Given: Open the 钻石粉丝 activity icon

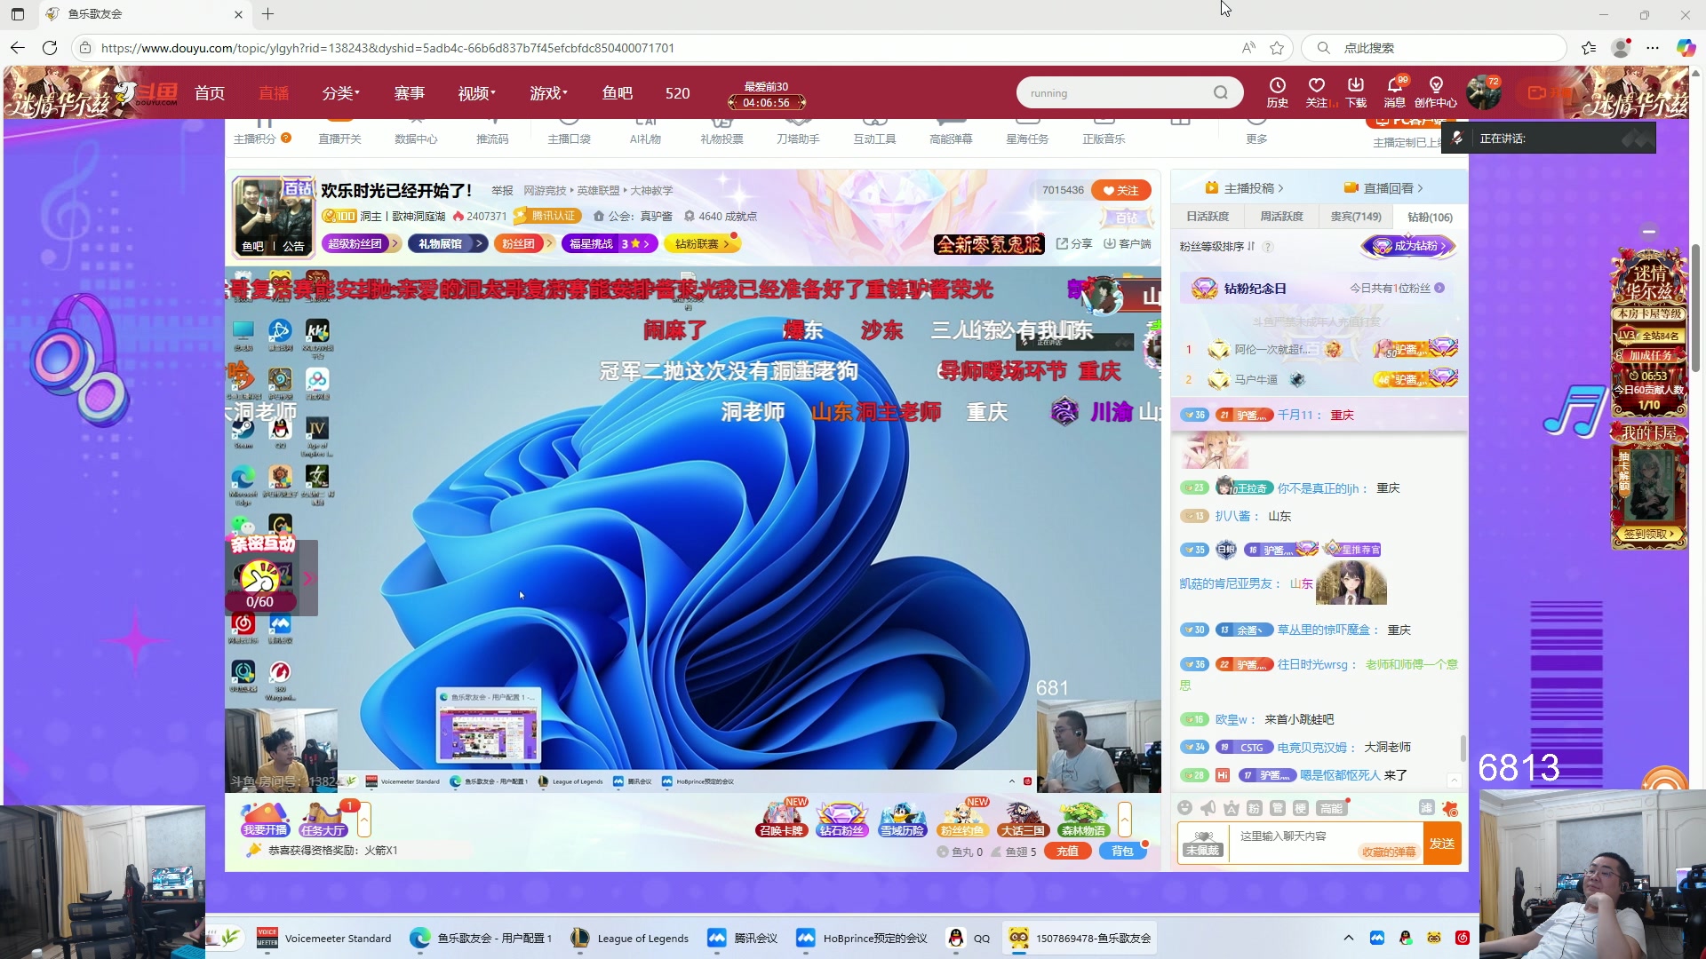Looking at the screenshot, I should point(841,820).
